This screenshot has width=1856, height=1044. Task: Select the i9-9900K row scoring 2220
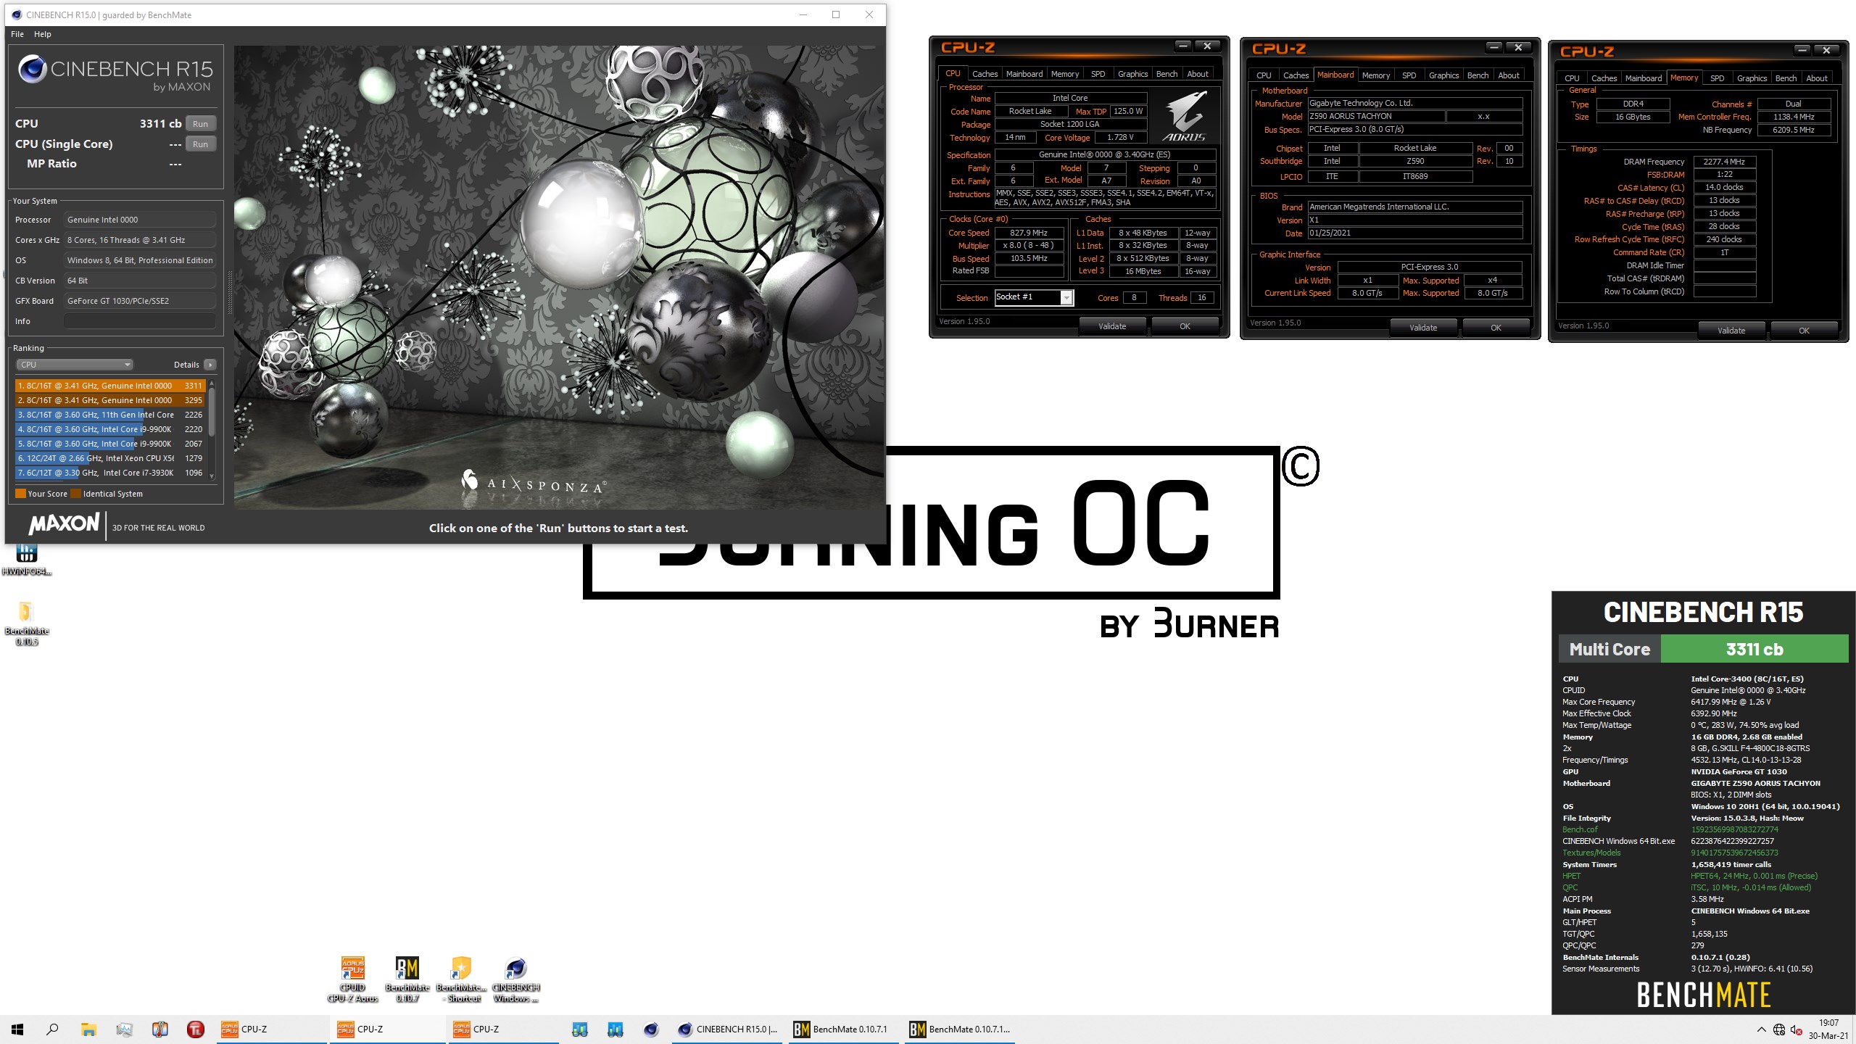pos(110,429)
